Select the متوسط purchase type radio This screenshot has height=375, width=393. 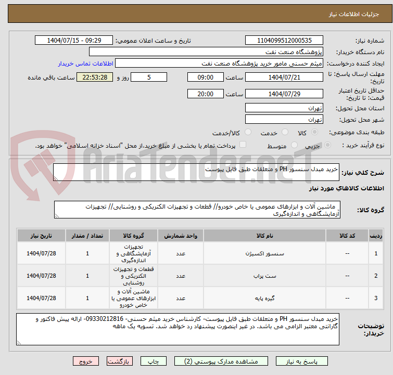tap(294, 145)
